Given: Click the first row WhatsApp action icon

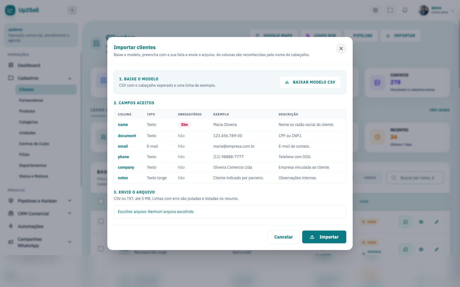Looking at the screenshot, I should click(x=405, y=222).
